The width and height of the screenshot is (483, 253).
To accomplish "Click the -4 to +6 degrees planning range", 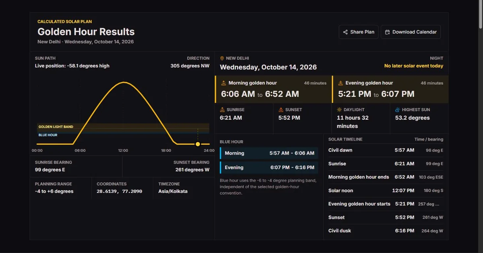I will 54,192.
